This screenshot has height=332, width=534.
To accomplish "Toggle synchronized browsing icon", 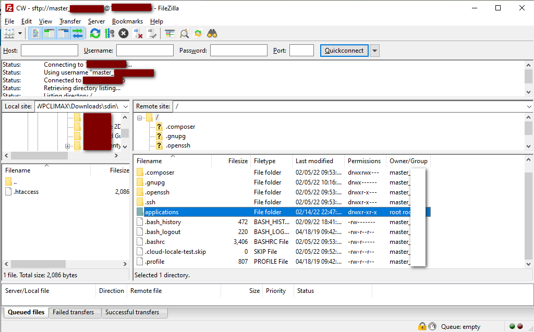I will pyautogui.click(x=198, y=33).
